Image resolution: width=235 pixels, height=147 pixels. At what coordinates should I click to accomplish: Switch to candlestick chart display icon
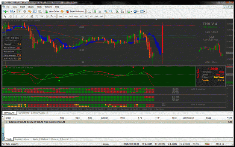coord(95,12)
